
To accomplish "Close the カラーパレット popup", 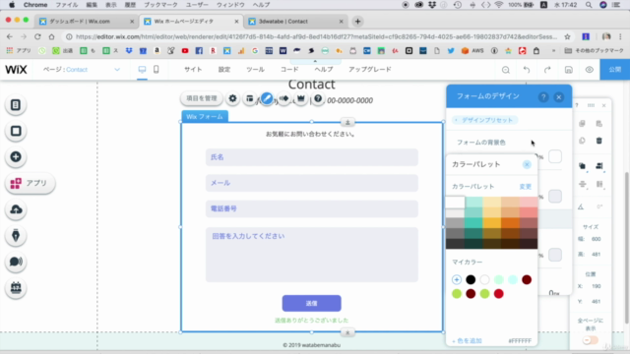I will pos(527,164).
